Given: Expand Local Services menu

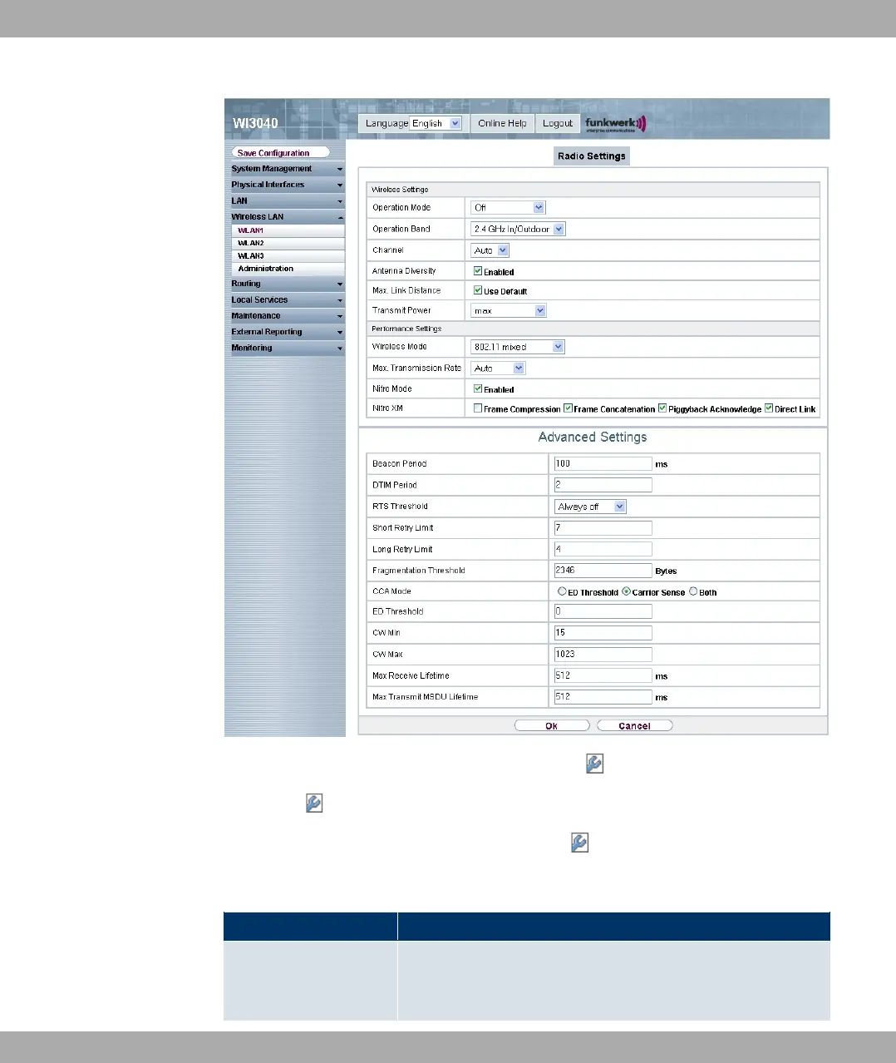Looking at the screenshot, I should (287, 300).
